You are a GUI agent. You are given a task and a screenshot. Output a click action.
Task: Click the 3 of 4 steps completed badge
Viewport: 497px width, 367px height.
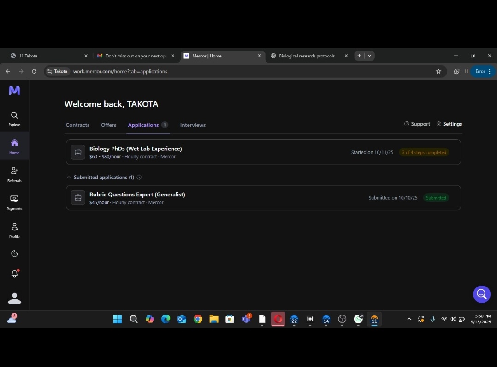point(424,152)
